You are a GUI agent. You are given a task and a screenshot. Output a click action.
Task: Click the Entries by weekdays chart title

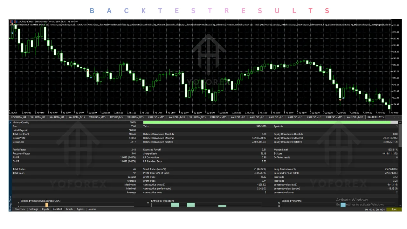coord(162,201)
